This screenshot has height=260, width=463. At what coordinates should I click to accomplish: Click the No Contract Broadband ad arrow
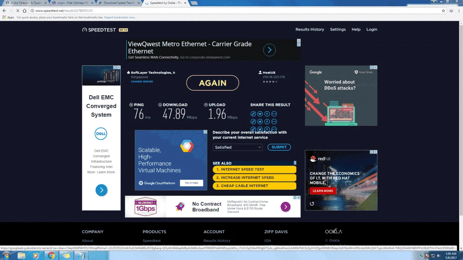[285, 207]
